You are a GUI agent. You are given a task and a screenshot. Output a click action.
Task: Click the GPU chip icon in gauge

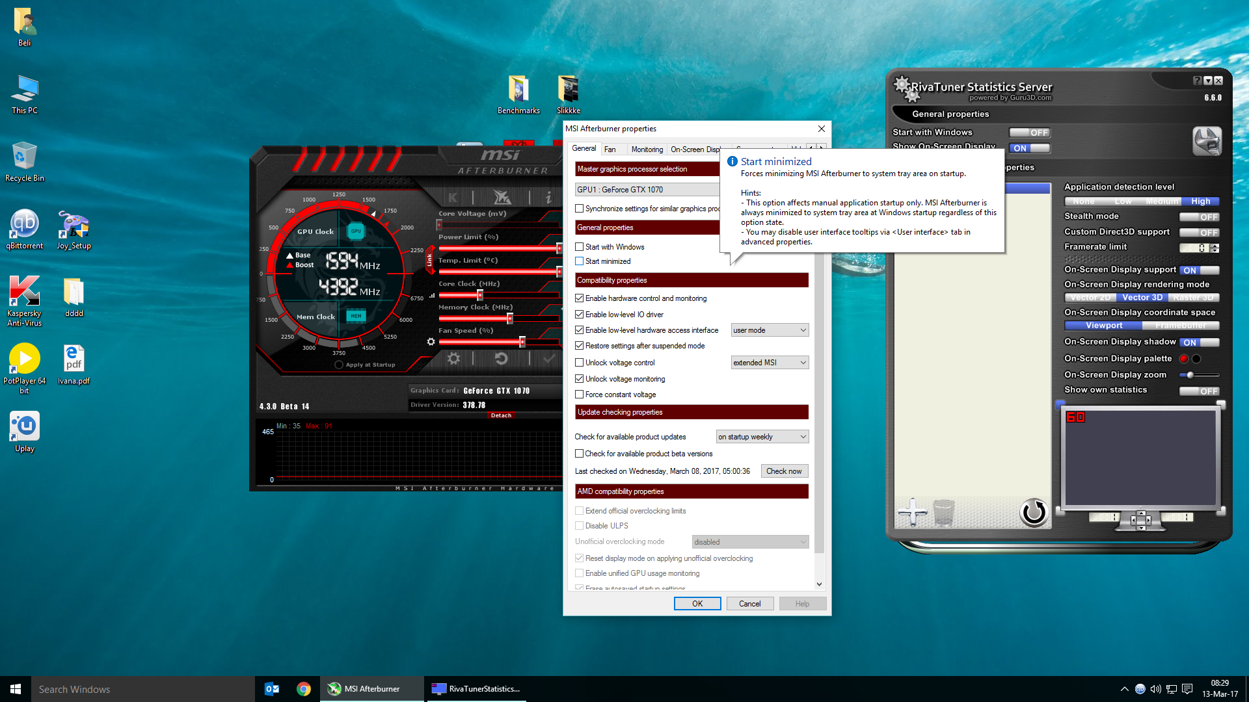(356, 231)
